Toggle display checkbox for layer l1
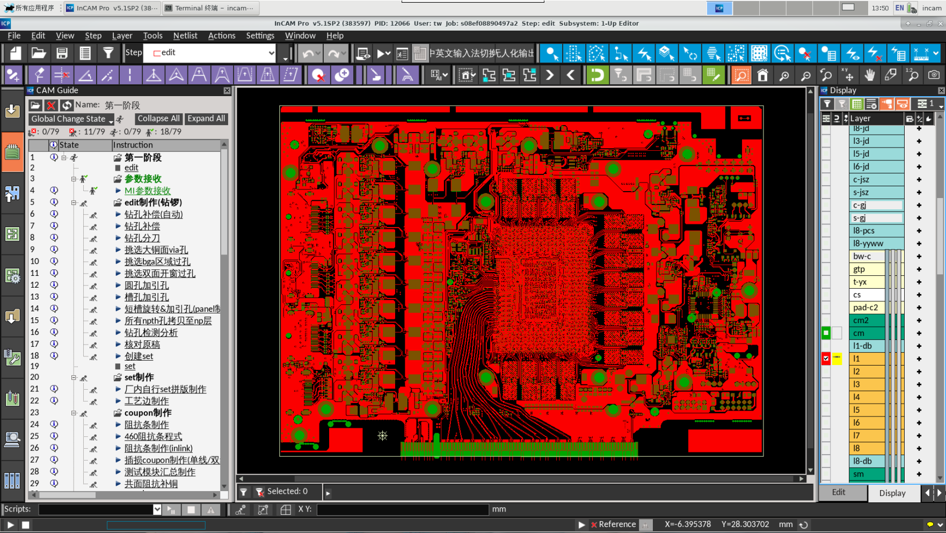This screenshot has height=533, width=946. pos(826,359)
